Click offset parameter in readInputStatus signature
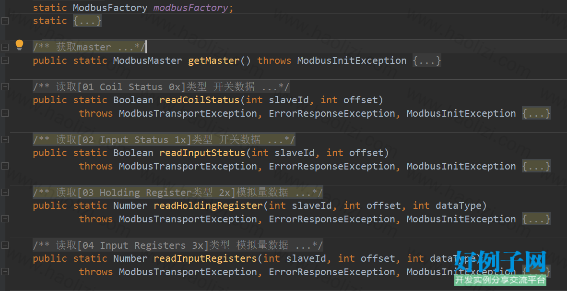 click(x=366, y=153)
